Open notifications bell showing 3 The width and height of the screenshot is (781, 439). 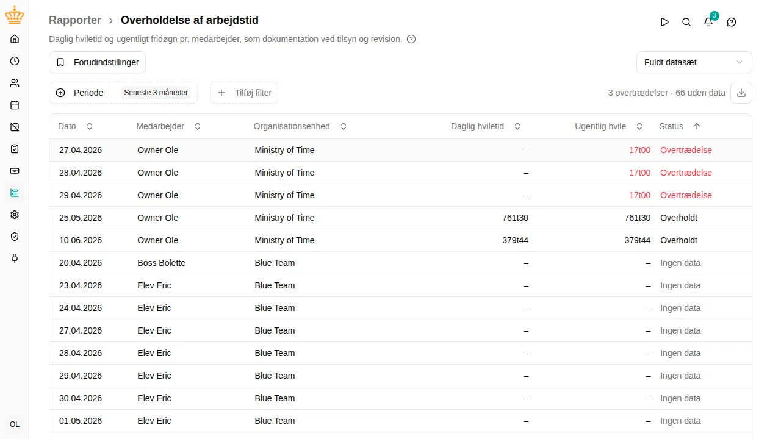(708, 22)
